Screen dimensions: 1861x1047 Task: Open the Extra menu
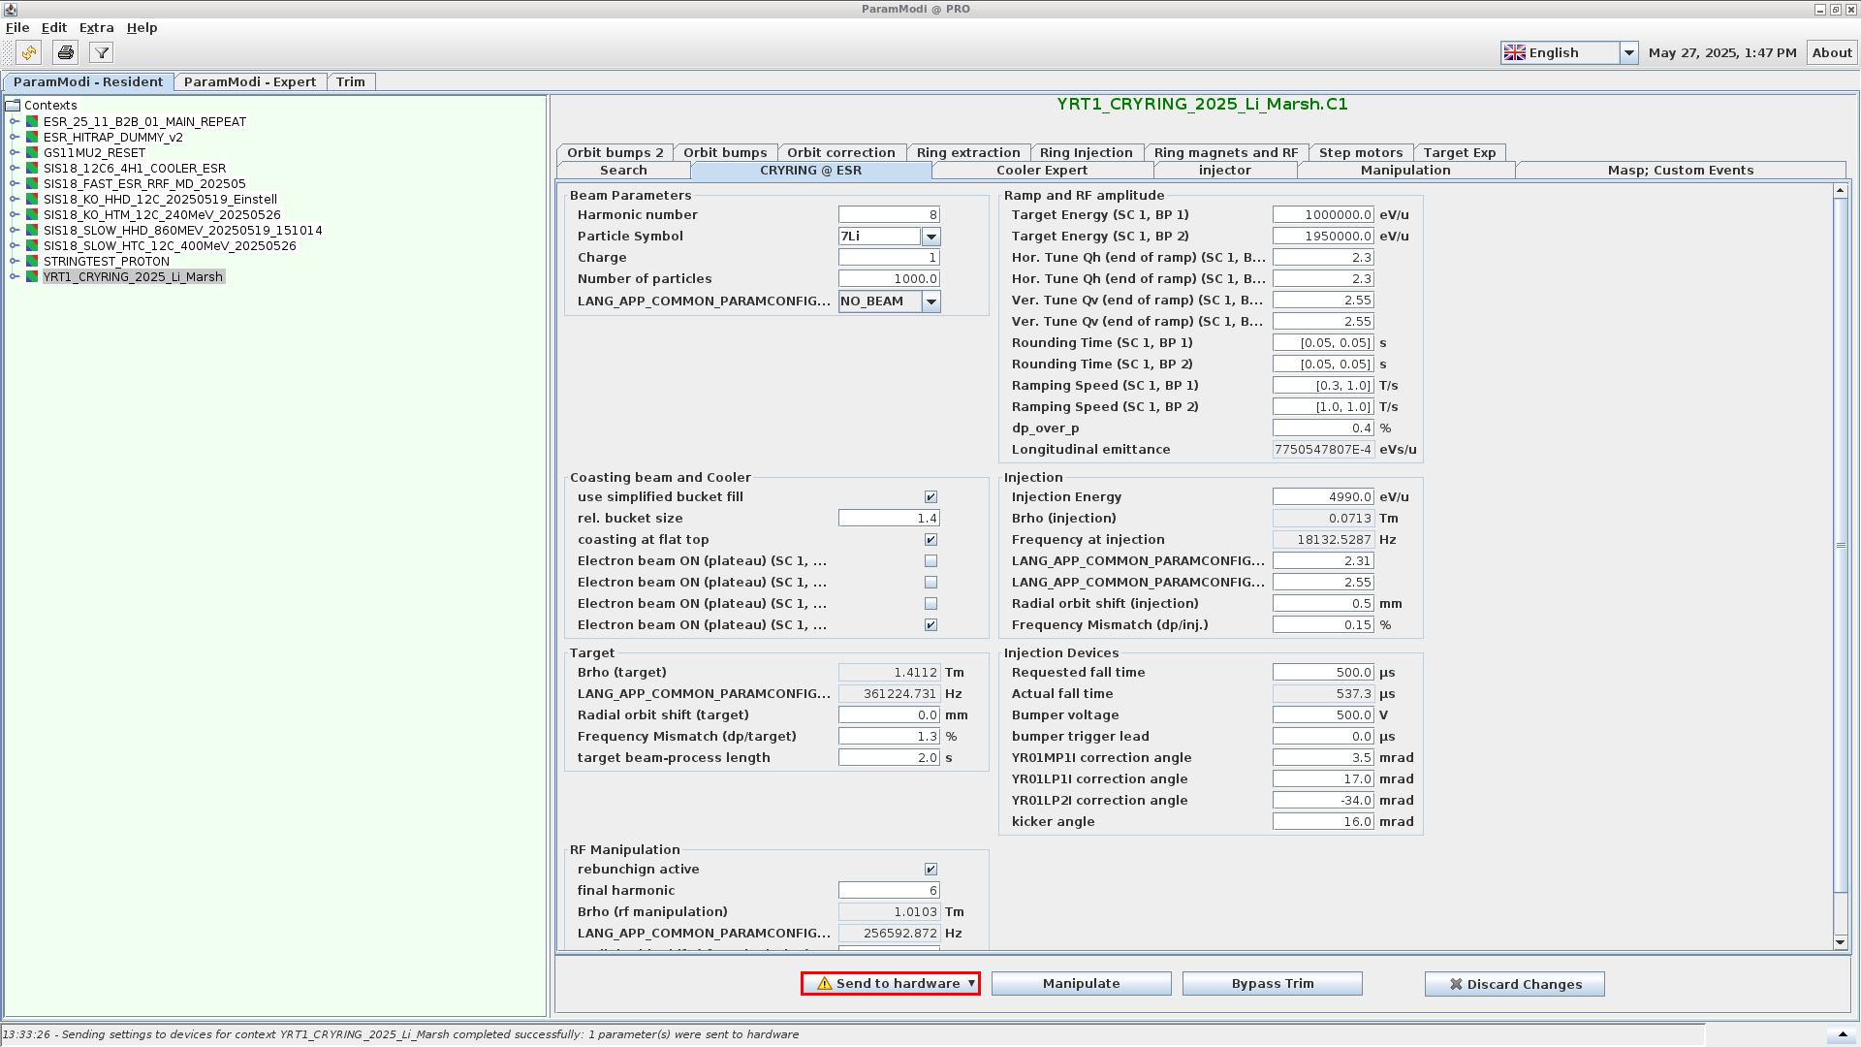pyautogui.click(x=96, y=28)
